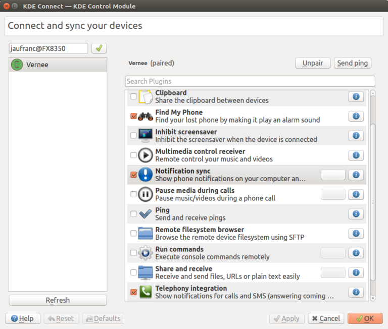Screen dimensions: 388x329
Task: Click the green Vernee phone device icon
Action: pos(17,65)
